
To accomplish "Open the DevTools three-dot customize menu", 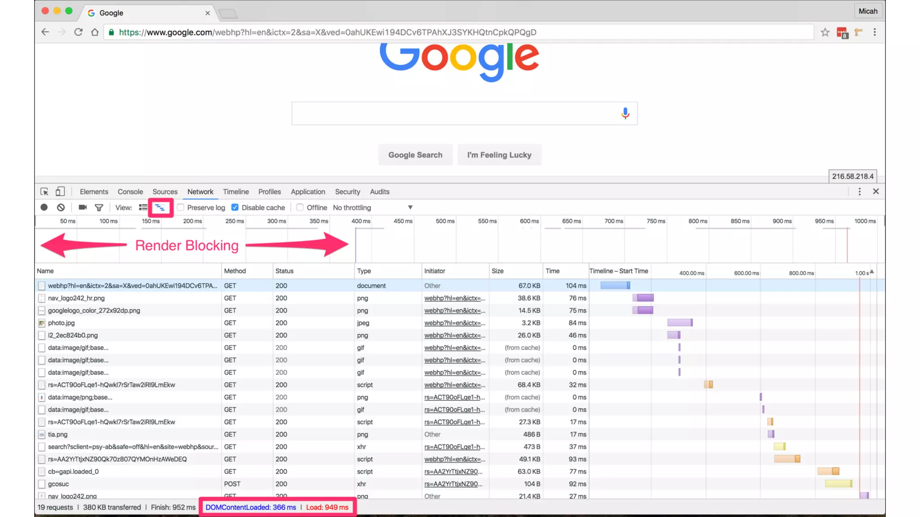I will point(859,192).
